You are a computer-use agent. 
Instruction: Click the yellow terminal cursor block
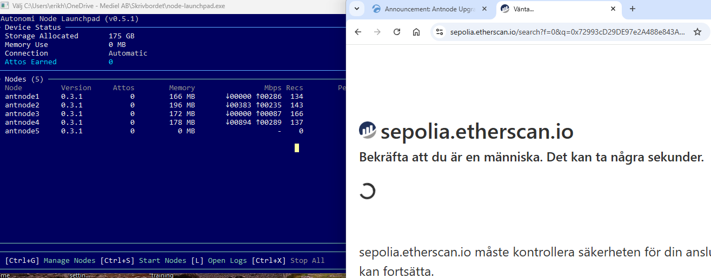[297, 148]
